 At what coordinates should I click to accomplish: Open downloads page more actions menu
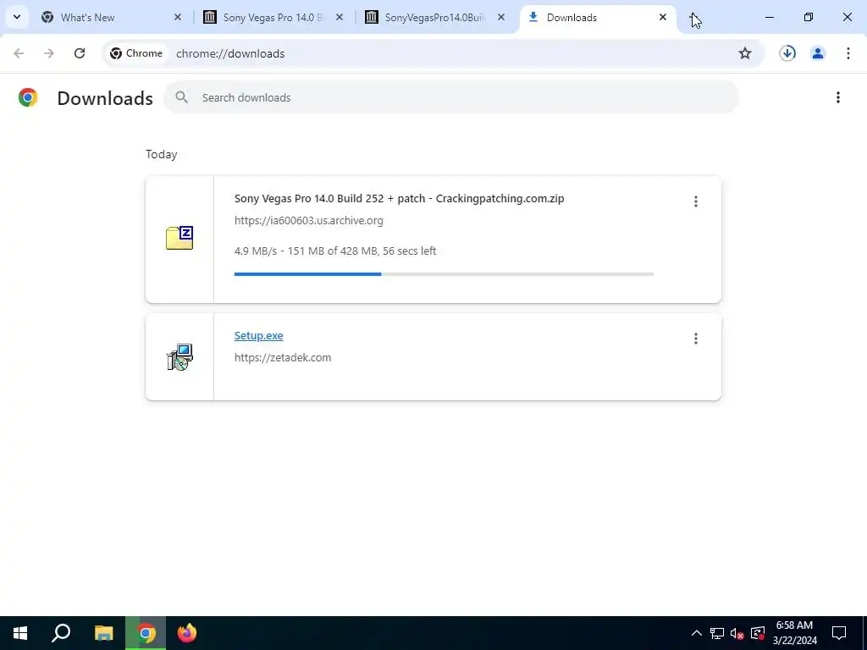(838, 97)
